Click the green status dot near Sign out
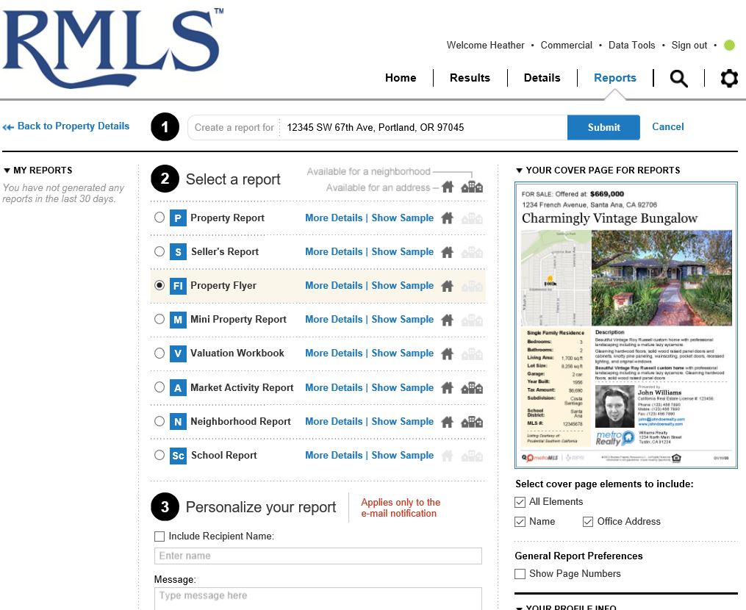 (729, 45)
